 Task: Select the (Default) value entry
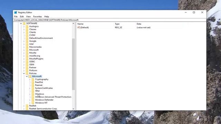[x=84, y=28]
